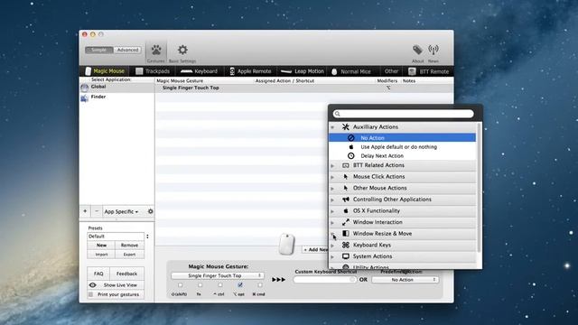Click the Finder application icon in sidebar
Viewport: 578px width, 325px height.
coord(84,97)
